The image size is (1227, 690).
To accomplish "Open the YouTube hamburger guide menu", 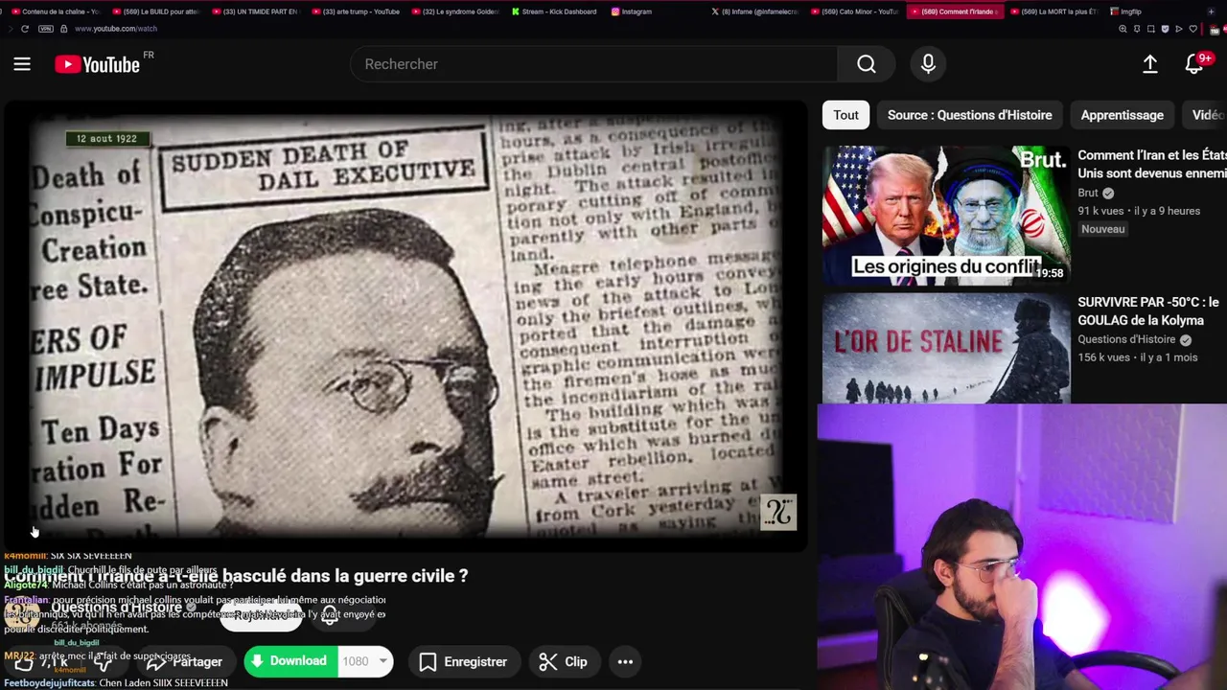I will pyautogui.click(x=22, y=64).
